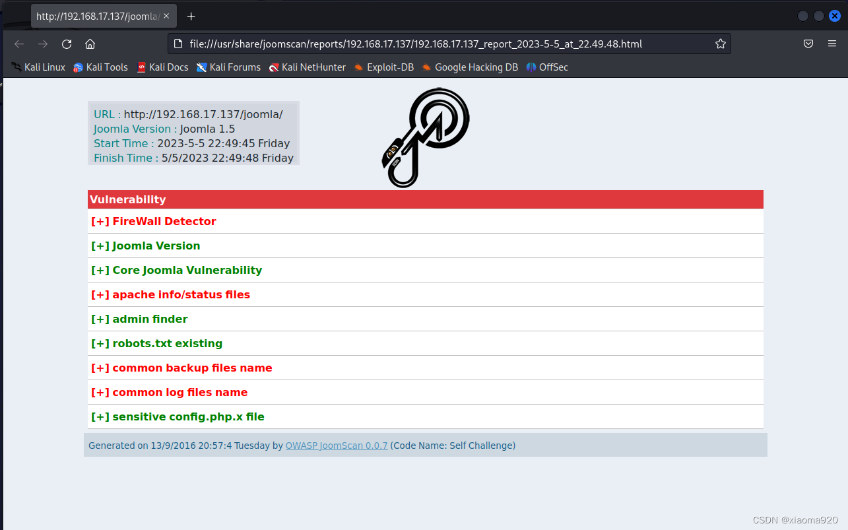This screenshot has height=530, width=848.
Task: Open Google Hacking DB bookmark
Action: pos(470,67)
